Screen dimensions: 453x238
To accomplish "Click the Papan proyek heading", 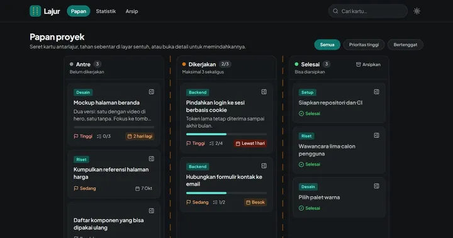I will (57, 37).
